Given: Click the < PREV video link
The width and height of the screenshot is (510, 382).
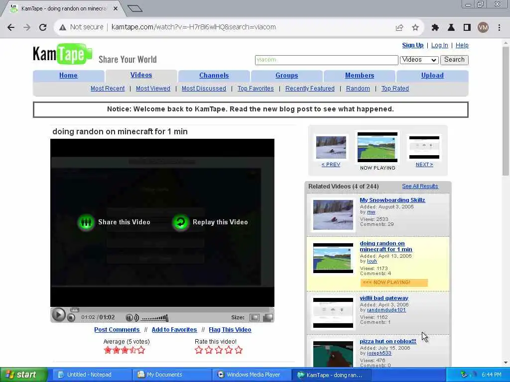Looking at the screenshot, I should (331, 164).
